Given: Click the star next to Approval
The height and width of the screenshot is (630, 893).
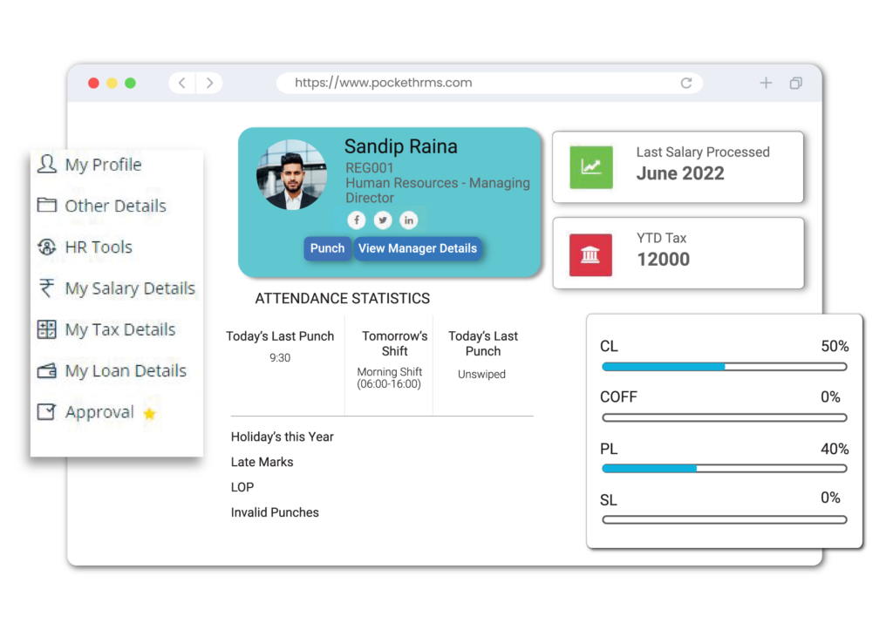Looking at the screenshot, I should (x=148, y=412).
